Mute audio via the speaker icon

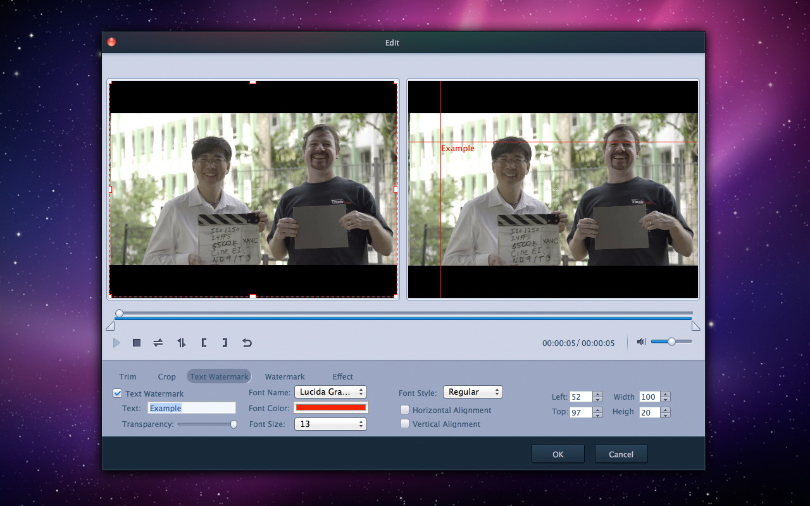point(640,342)
